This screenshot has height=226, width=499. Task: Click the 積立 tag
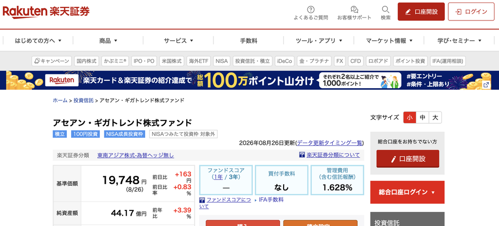point(60,134)
